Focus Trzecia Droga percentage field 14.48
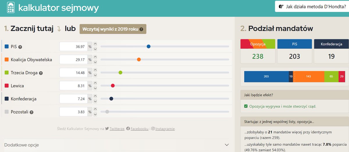 coord(73,73)
